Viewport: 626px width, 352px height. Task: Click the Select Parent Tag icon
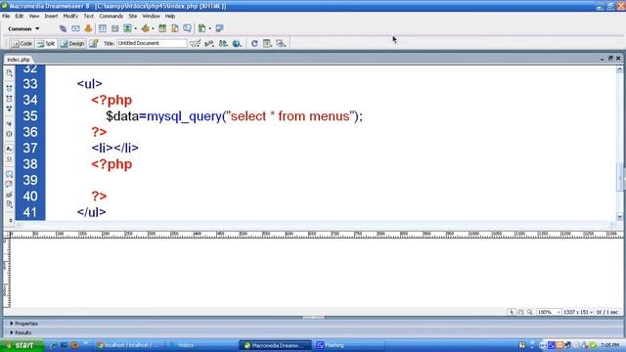(x=9, y=124)
